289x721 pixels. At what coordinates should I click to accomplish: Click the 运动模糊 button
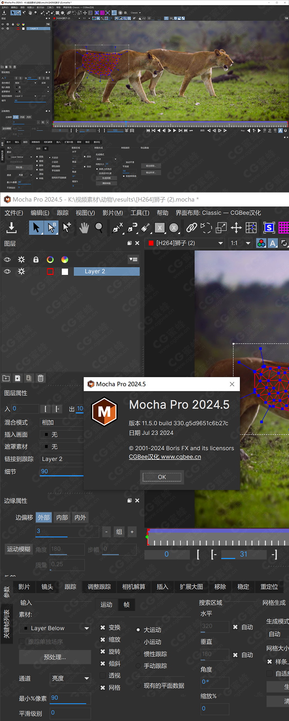click(18, 549)
